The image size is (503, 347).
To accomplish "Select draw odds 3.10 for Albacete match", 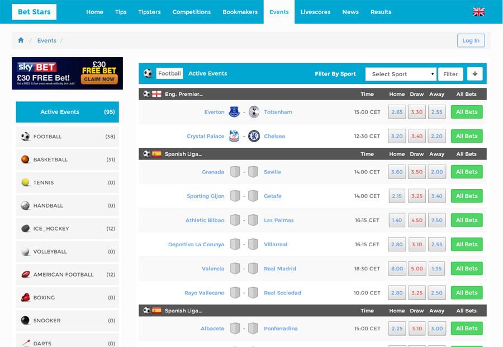I will tap(417, 329).
